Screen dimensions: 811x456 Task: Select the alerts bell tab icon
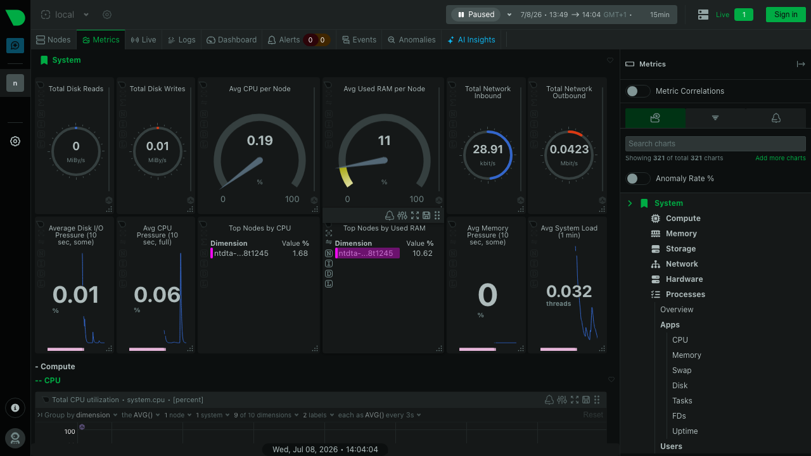pyautogui.click(x=776, y=118)
